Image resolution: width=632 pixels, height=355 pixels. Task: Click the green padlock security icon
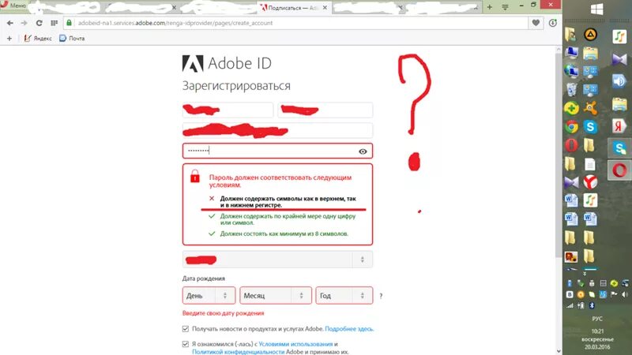pyautogui.click(x=69, y=23)
